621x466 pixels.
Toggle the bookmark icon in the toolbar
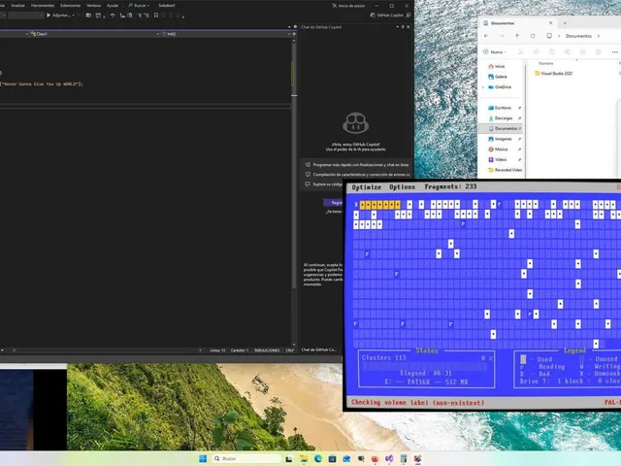156,16
